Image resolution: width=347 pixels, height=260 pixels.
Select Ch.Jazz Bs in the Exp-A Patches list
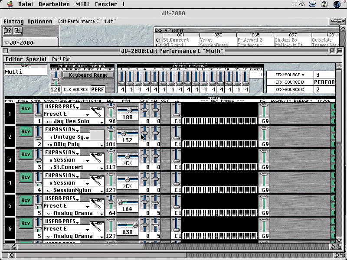click(x=286, y=40)
